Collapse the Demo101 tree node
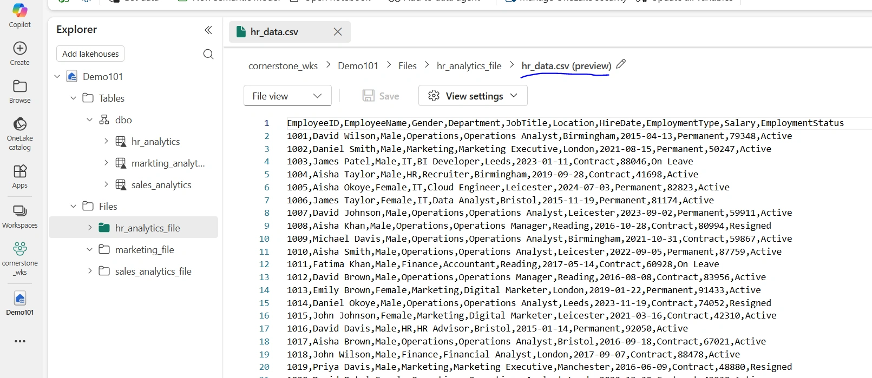Viewport: 872px width, 378px height. pyautogui.click(x=57, y=76)
